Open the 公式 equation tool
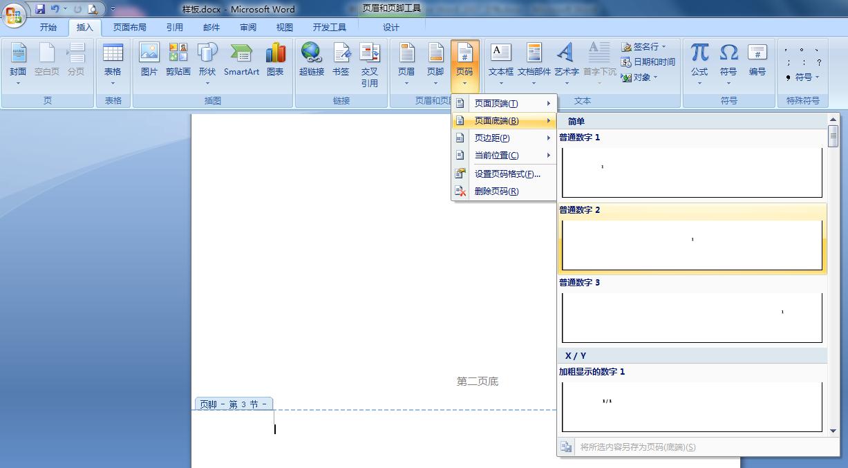The width and height of the screenshot is (848, 468). 699,59
